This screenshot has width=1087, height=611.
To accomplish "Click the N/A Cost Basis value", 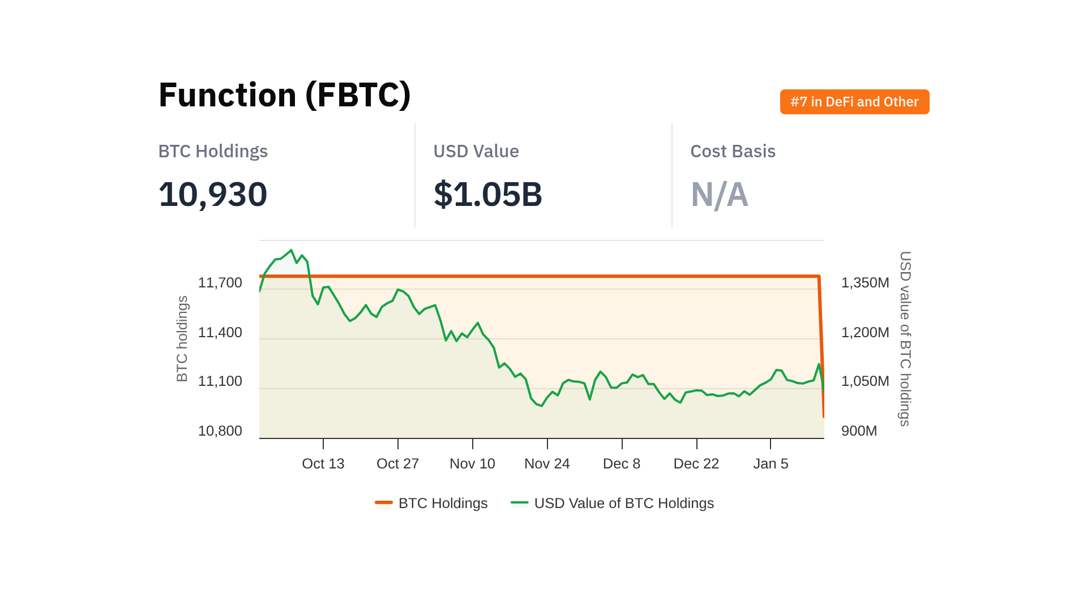I will coord(719,194).
